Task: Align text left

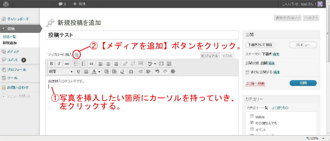Action: tap(101, 63)
